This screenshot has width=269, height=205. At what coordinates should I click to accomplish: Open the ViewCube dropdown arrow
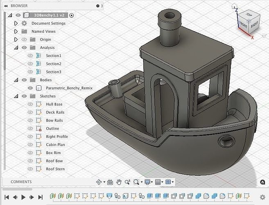pyautogui.click(x=264, y=36)
